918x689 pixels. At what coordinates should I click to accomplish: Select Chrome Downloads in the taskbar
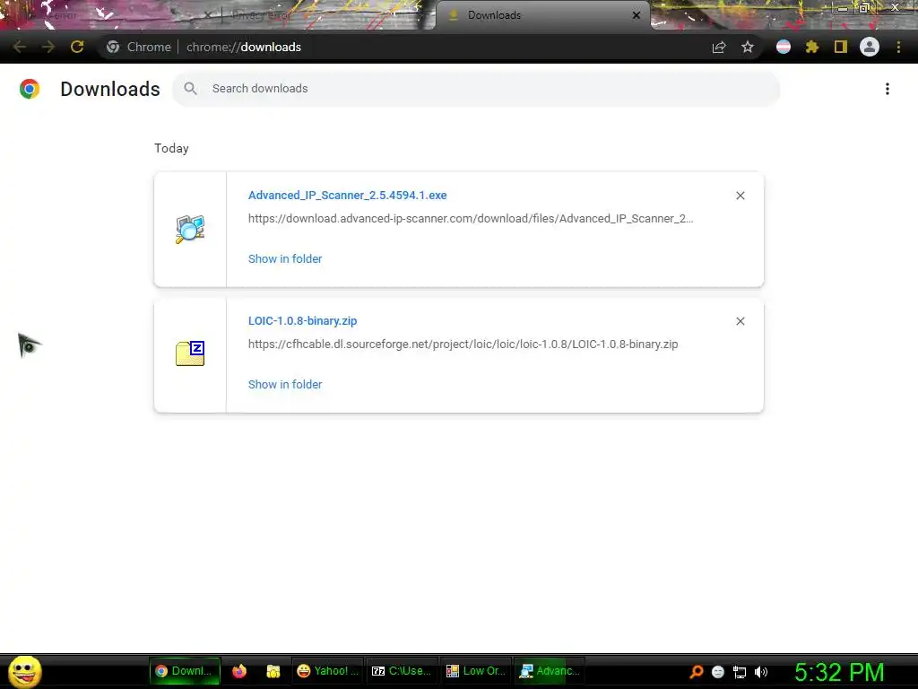pos(185,671)
